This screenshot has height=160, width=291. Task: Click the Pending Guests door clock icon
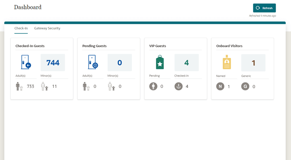(x=93, y=62)
